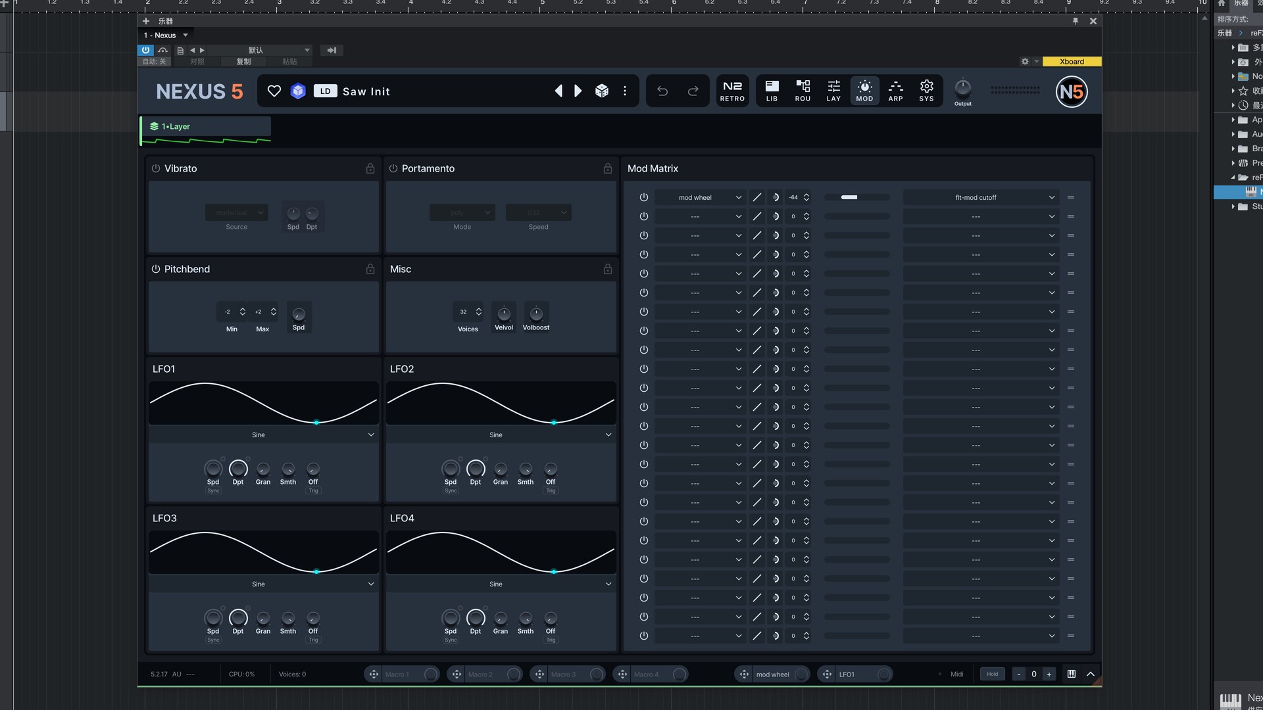The width and height of the screenshot is (1263, 710).
Task: Toggle LFO2 Off Trig
Action: 551,491
